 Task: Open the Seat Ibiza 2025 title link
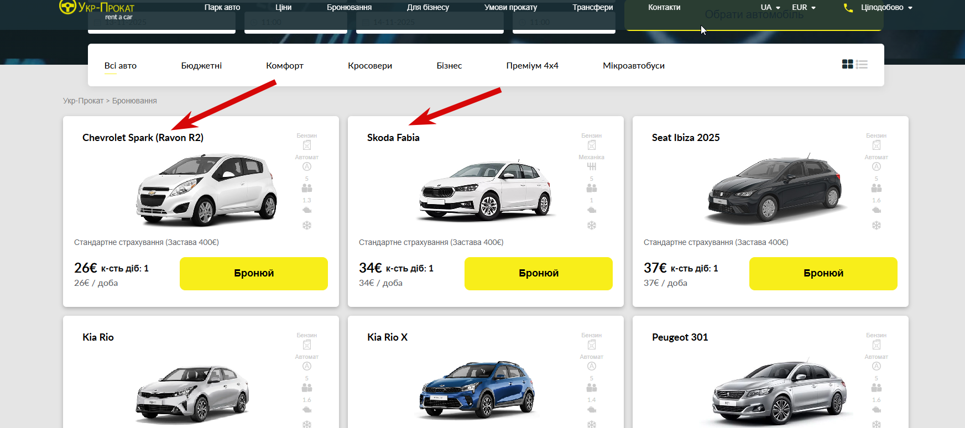pyautogui.click(x=686, y=138)
